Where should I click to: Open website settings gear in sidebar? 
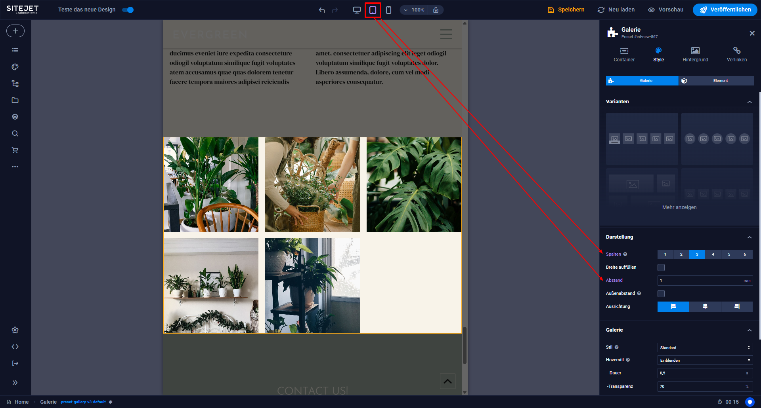coord(15,330)
